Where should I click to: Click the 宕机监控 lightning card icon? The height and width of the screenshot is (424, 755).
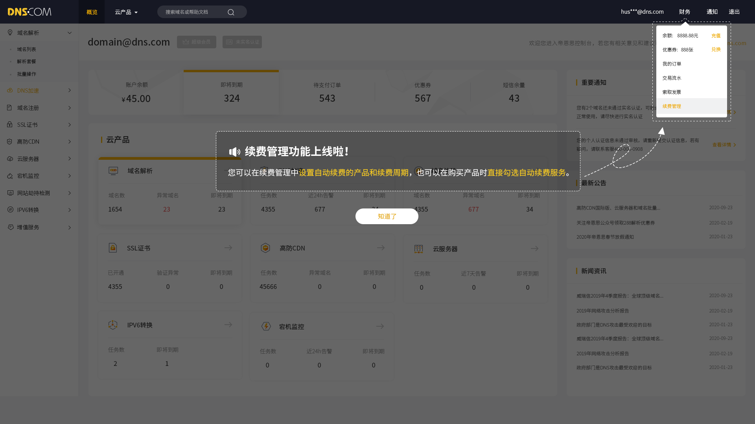(x=266, y=326)
